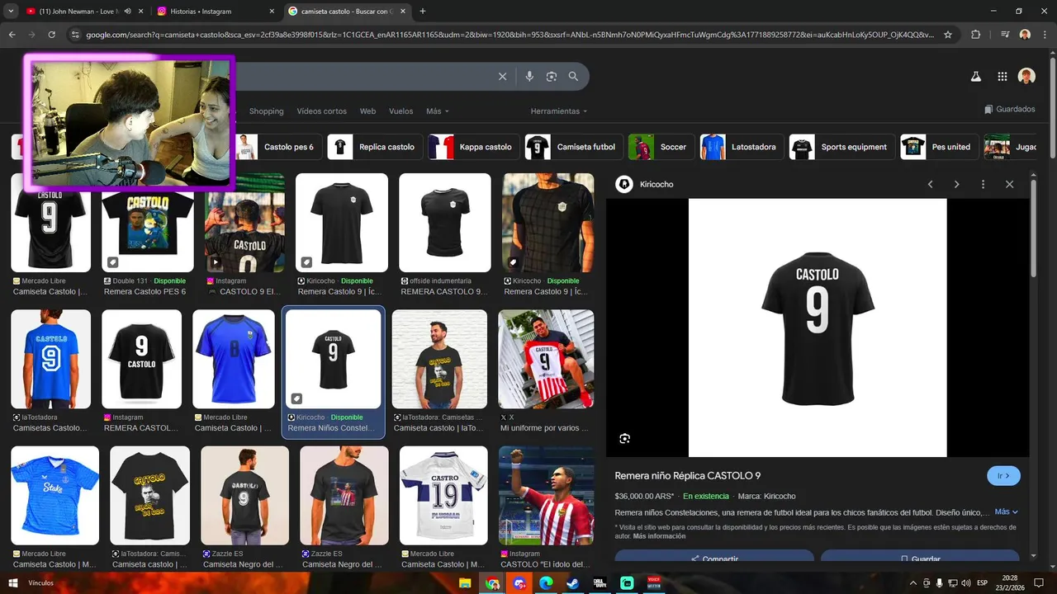Search inside image with the Lens icon on preview
1057x594 pixels.
click(x=625, y=438)
